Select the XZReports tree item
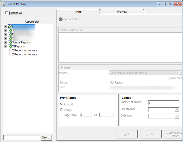The height and width of the screenshot is (142, 183). [18, 46]
